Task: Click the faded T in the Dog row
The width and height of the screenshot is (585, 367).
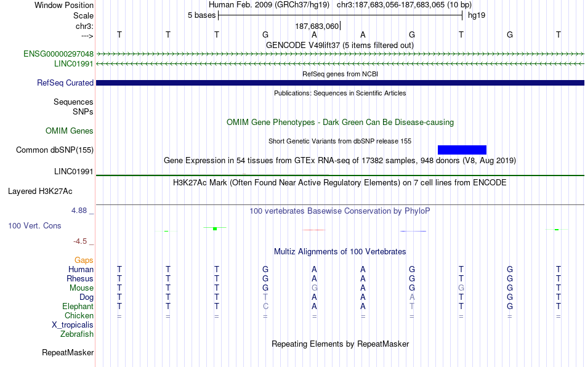Action: 265,297
